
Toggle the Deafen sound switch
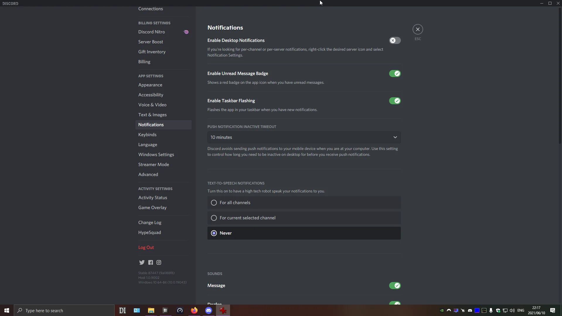tap(395, 303)
